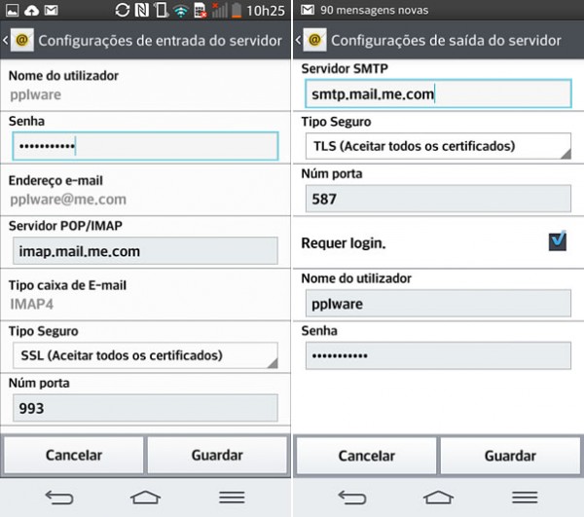Viewport: 584px width, 517px height.
Task: Edit the imap.mail.me.com server field
Action: click(145, 251)
